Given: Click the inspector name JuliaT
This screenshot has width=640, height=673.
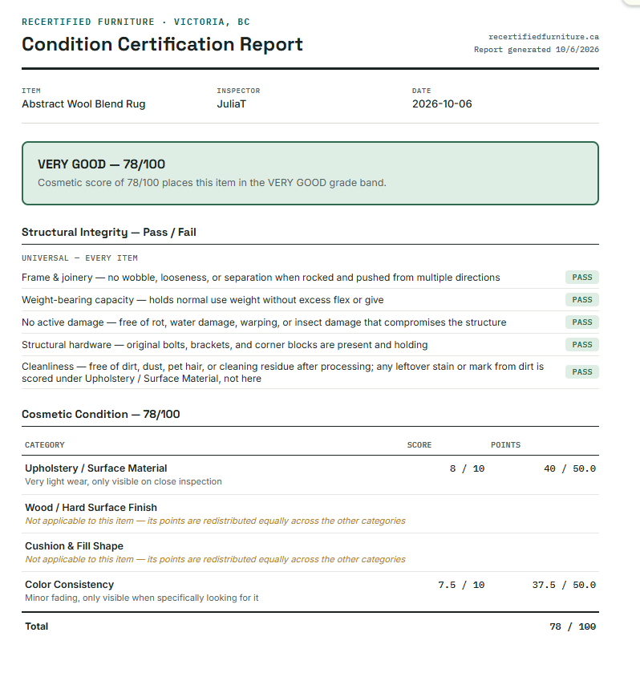Looking at the screenshot, I should (x=231, y=103).
